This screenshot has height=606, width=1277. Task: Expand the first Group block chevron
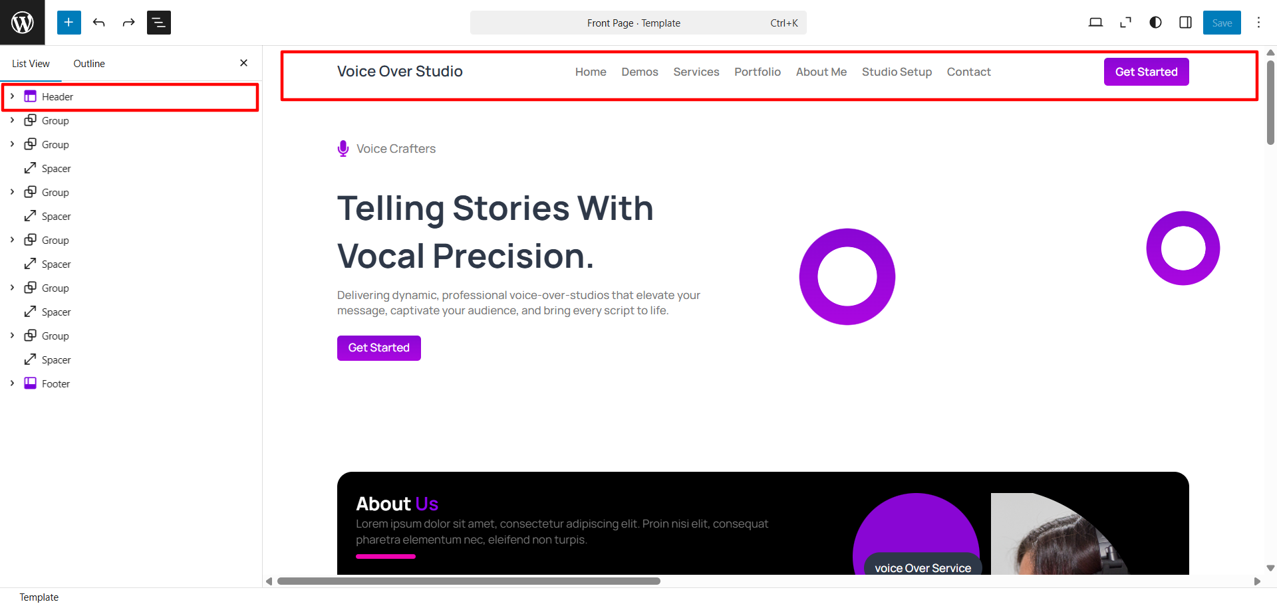12,120
